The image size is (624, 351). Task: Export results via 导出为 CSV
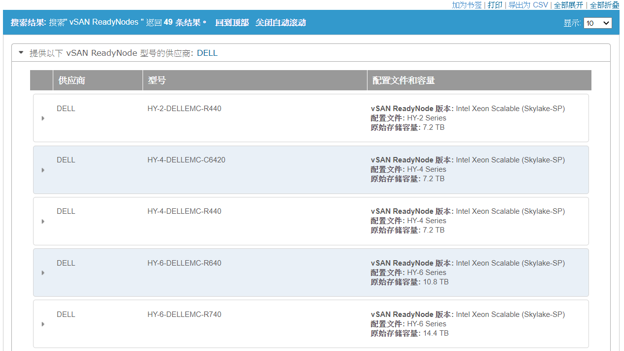[x=528, y=5]
